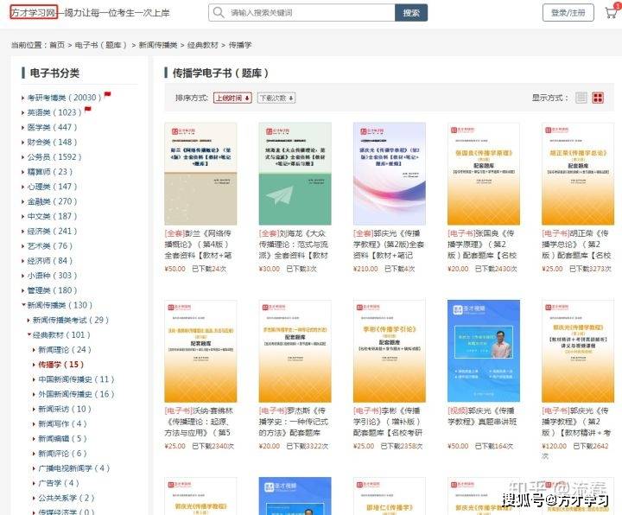Open 刘海龙《大众传播理论》green cover
622x515 pixels.
295,174
